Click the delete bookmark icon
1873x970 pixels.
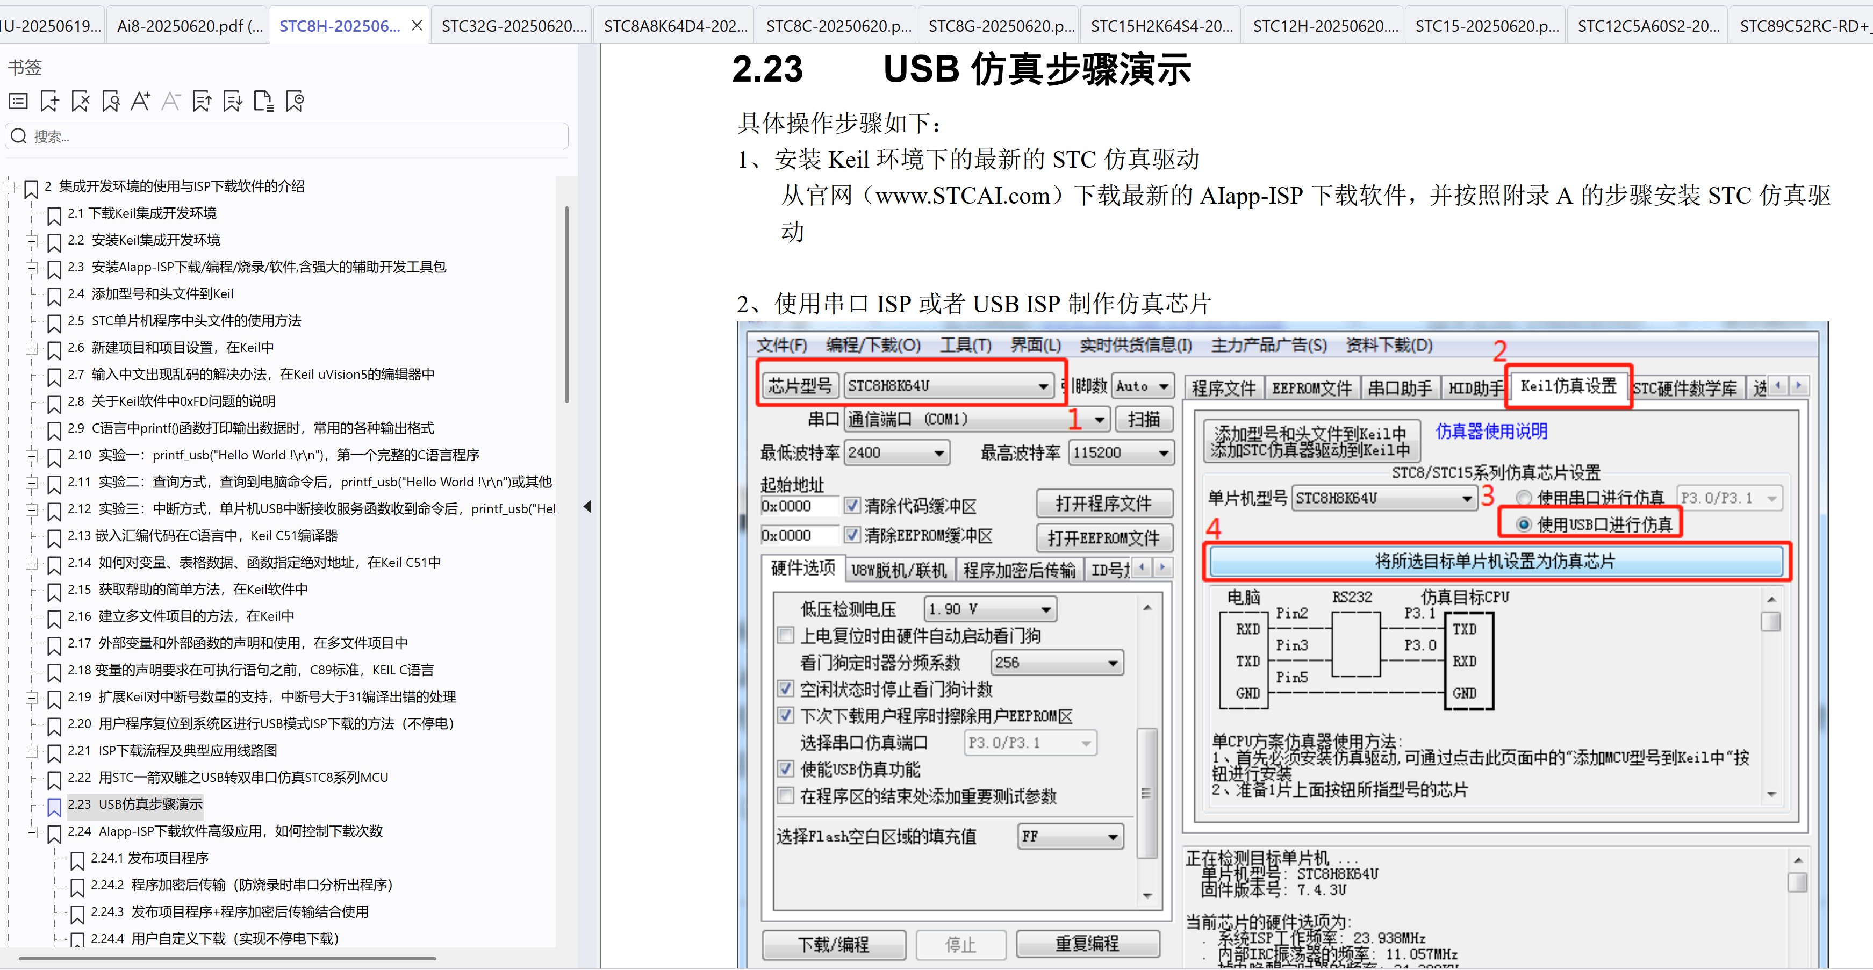(x=80, y=101)
